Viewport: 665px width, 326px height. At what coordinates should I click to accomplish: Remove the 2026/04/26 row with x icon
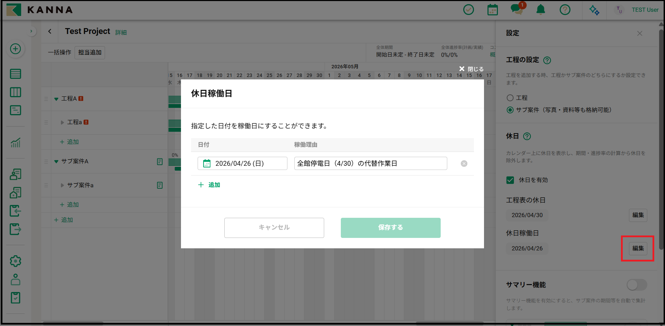[464, 164]
